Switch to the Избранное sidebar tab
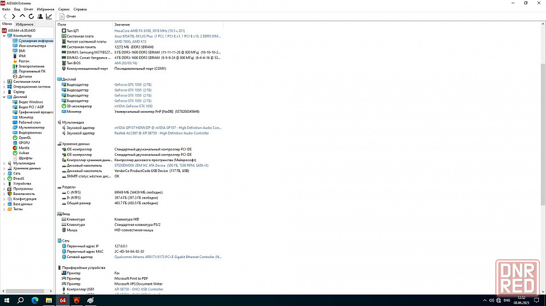This screenshot has height=306, width=546. click(25, 25)
